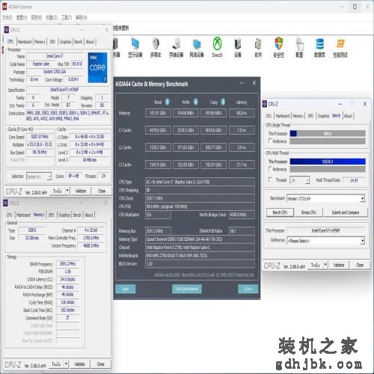Viewport: 374px width, 374px height.
Task: Open the 帮助(H) menu in AIDA64
Action: tap(82, 17)
